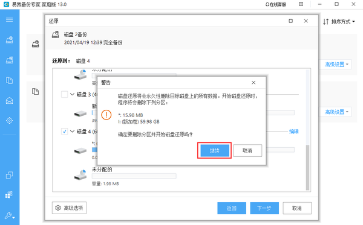Click Disk 3 partition drive icon
The image size is (363, 225).
[80, 113]
